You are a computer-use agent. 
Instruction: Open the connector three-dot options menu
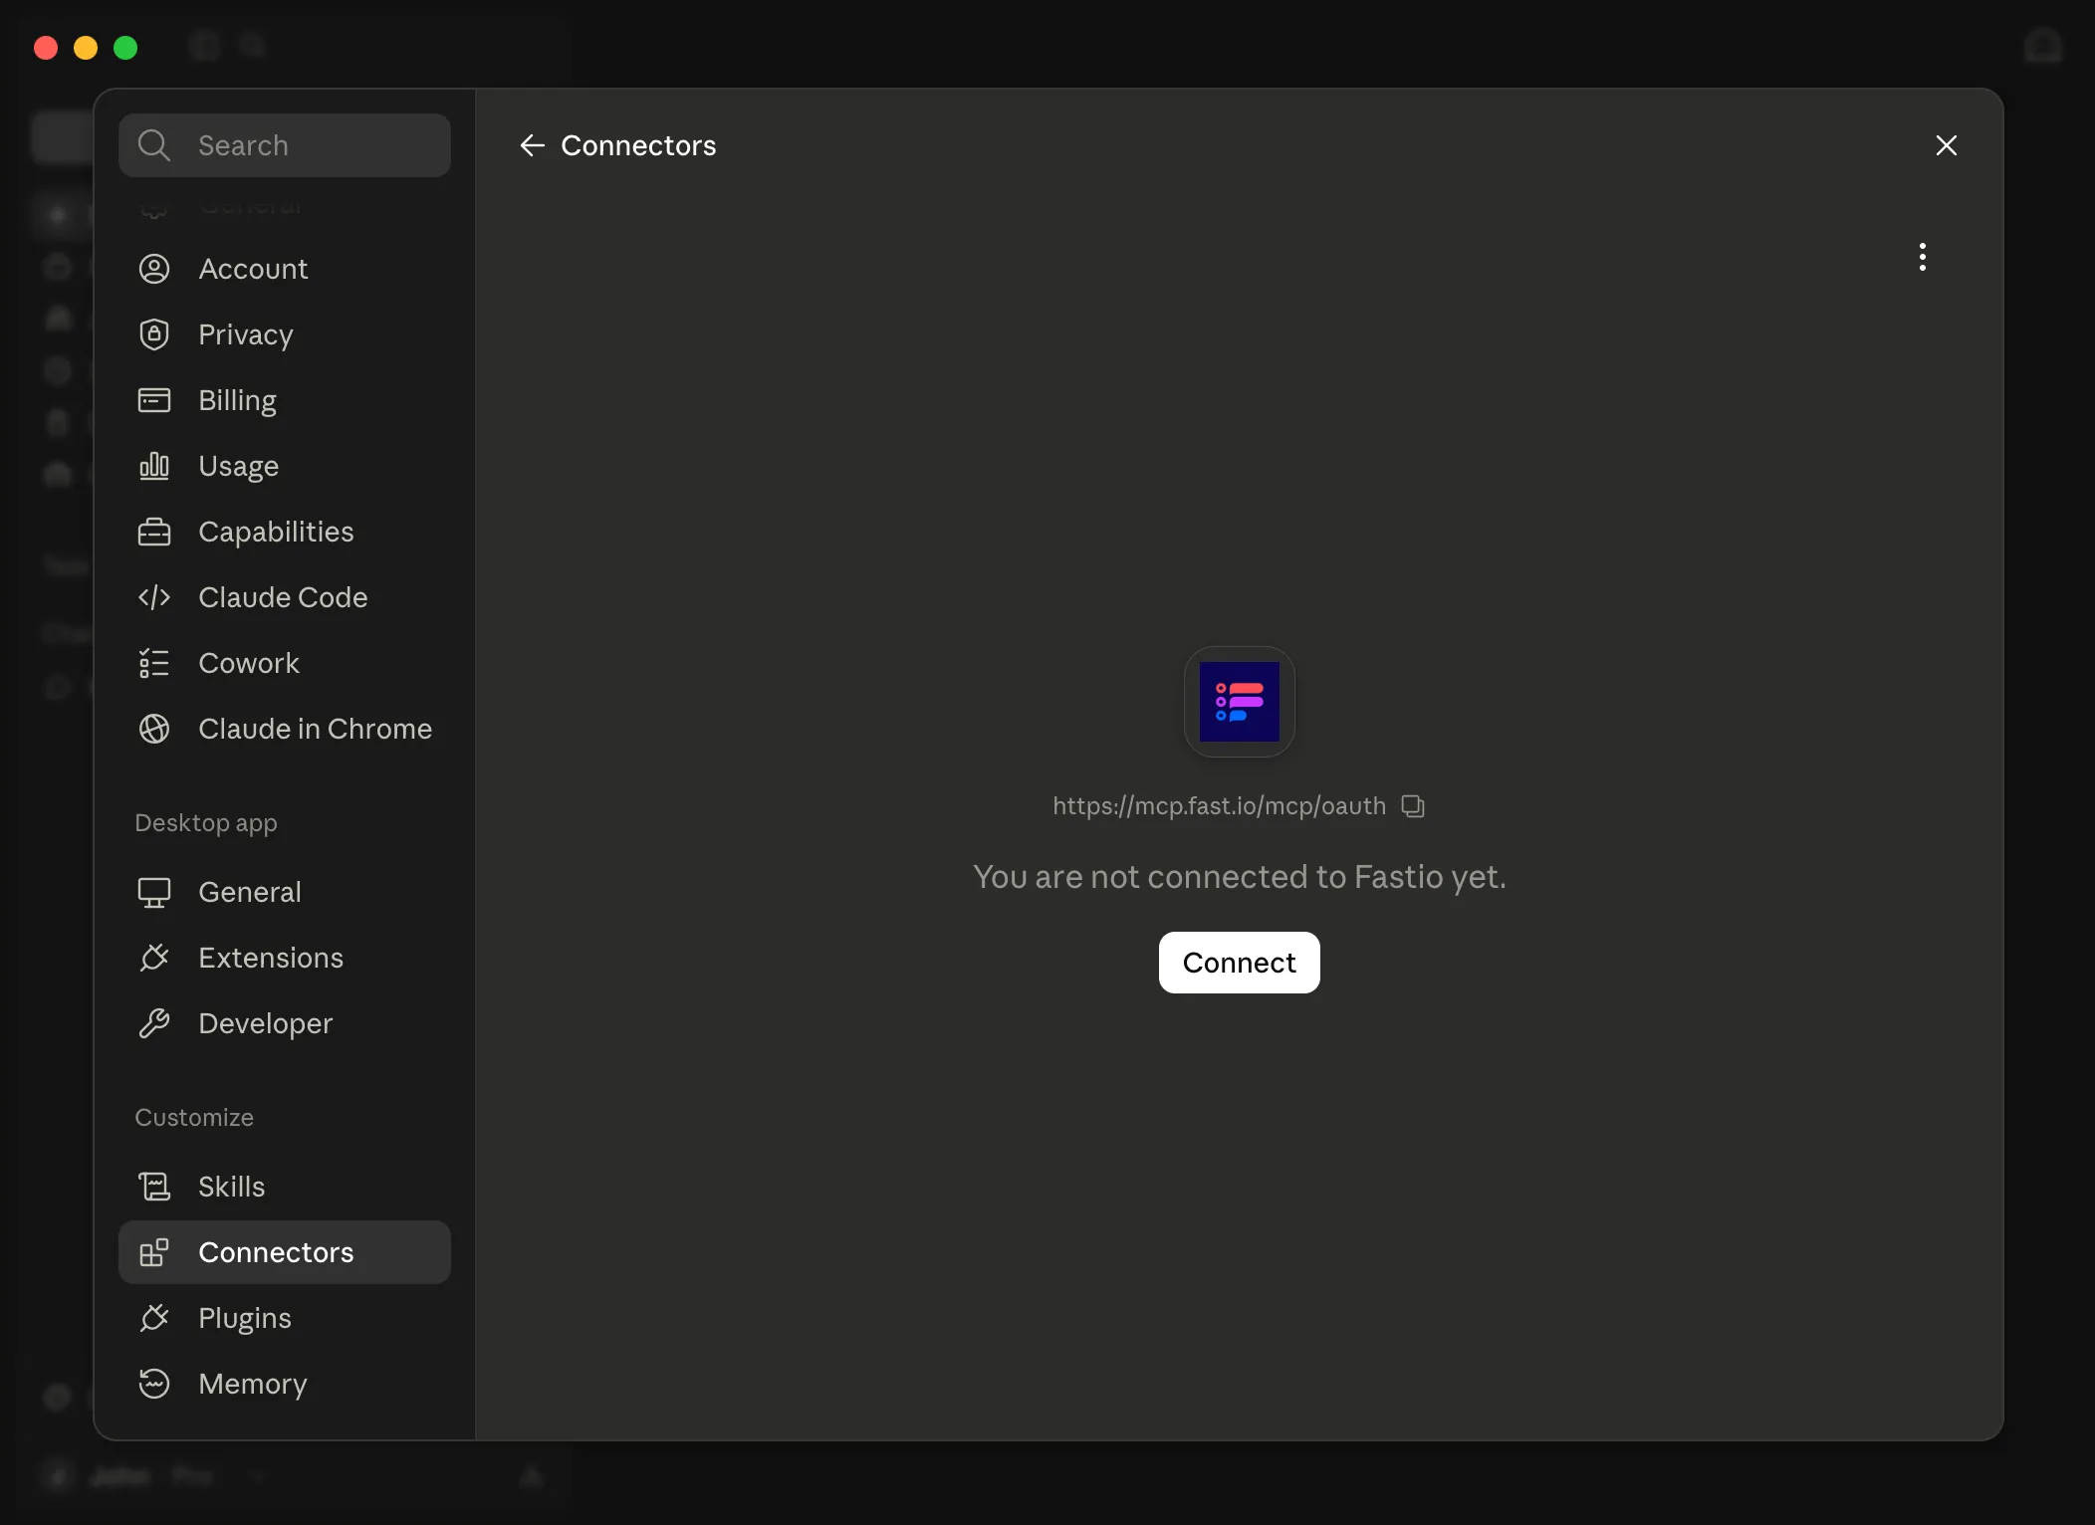[x=1923, y=257]
